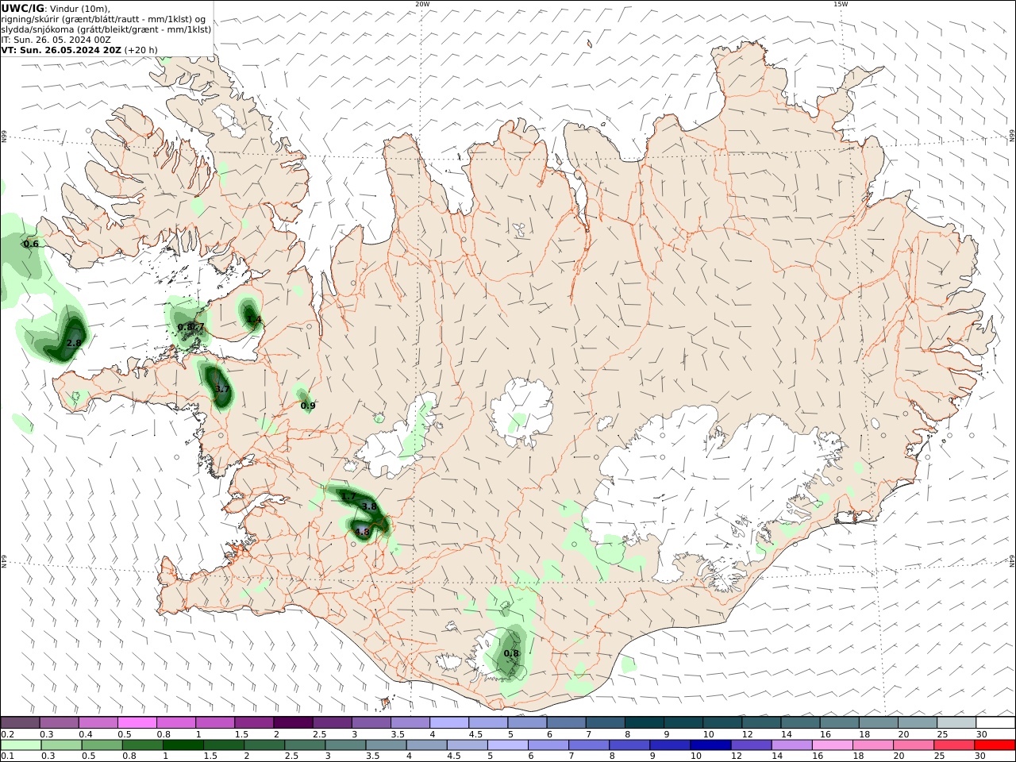Click the darkest green 1 swatch, lower scale
This screenshot has width=1016, height=762.
[x=183, y=745]
